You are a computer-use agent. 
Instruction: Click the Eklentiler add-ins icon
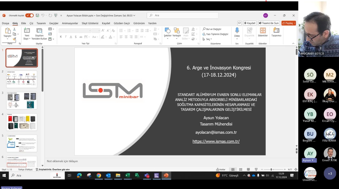263,31
